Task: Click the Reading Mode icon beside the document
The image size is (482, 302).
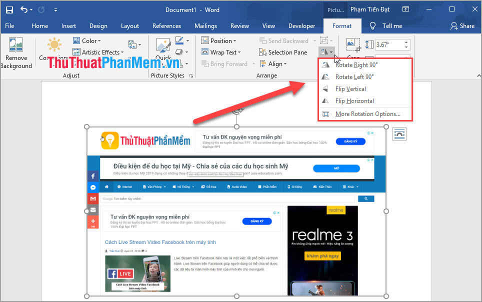Action: pos(399,134)
